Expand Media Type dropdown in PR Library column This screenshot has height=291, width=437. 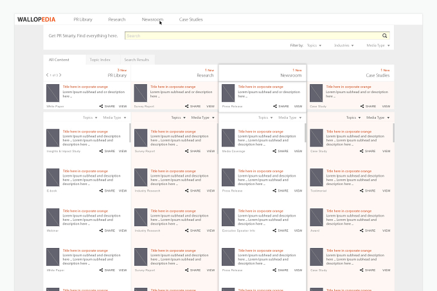point(114,118)
